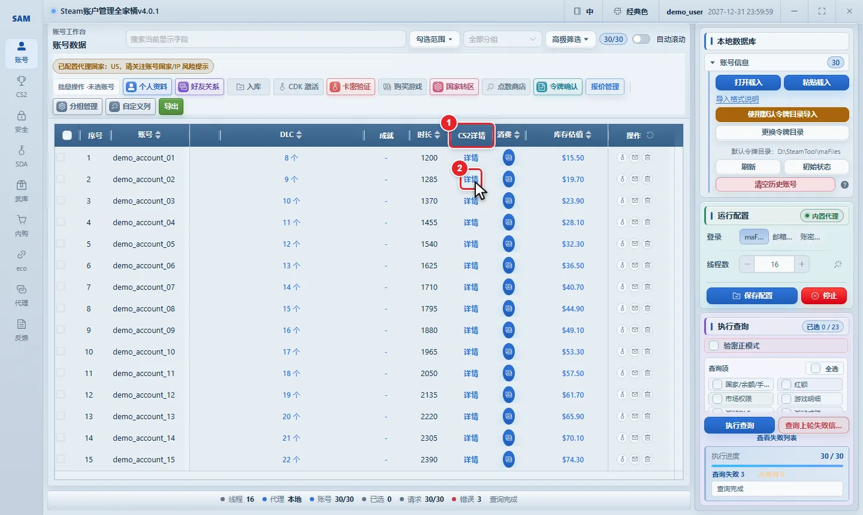Check the select-all box in table header

pyautogui.click(x=67, y=135)
